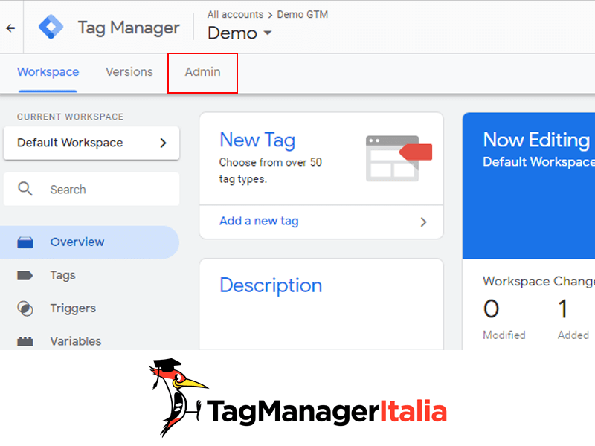This screenshot has width=595, height=446.
Task: Click the Added label
Action: pos(573,335)
